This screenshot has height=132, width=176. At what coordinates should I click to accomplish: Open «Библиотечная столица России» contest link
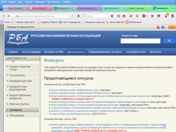(81, 93)
